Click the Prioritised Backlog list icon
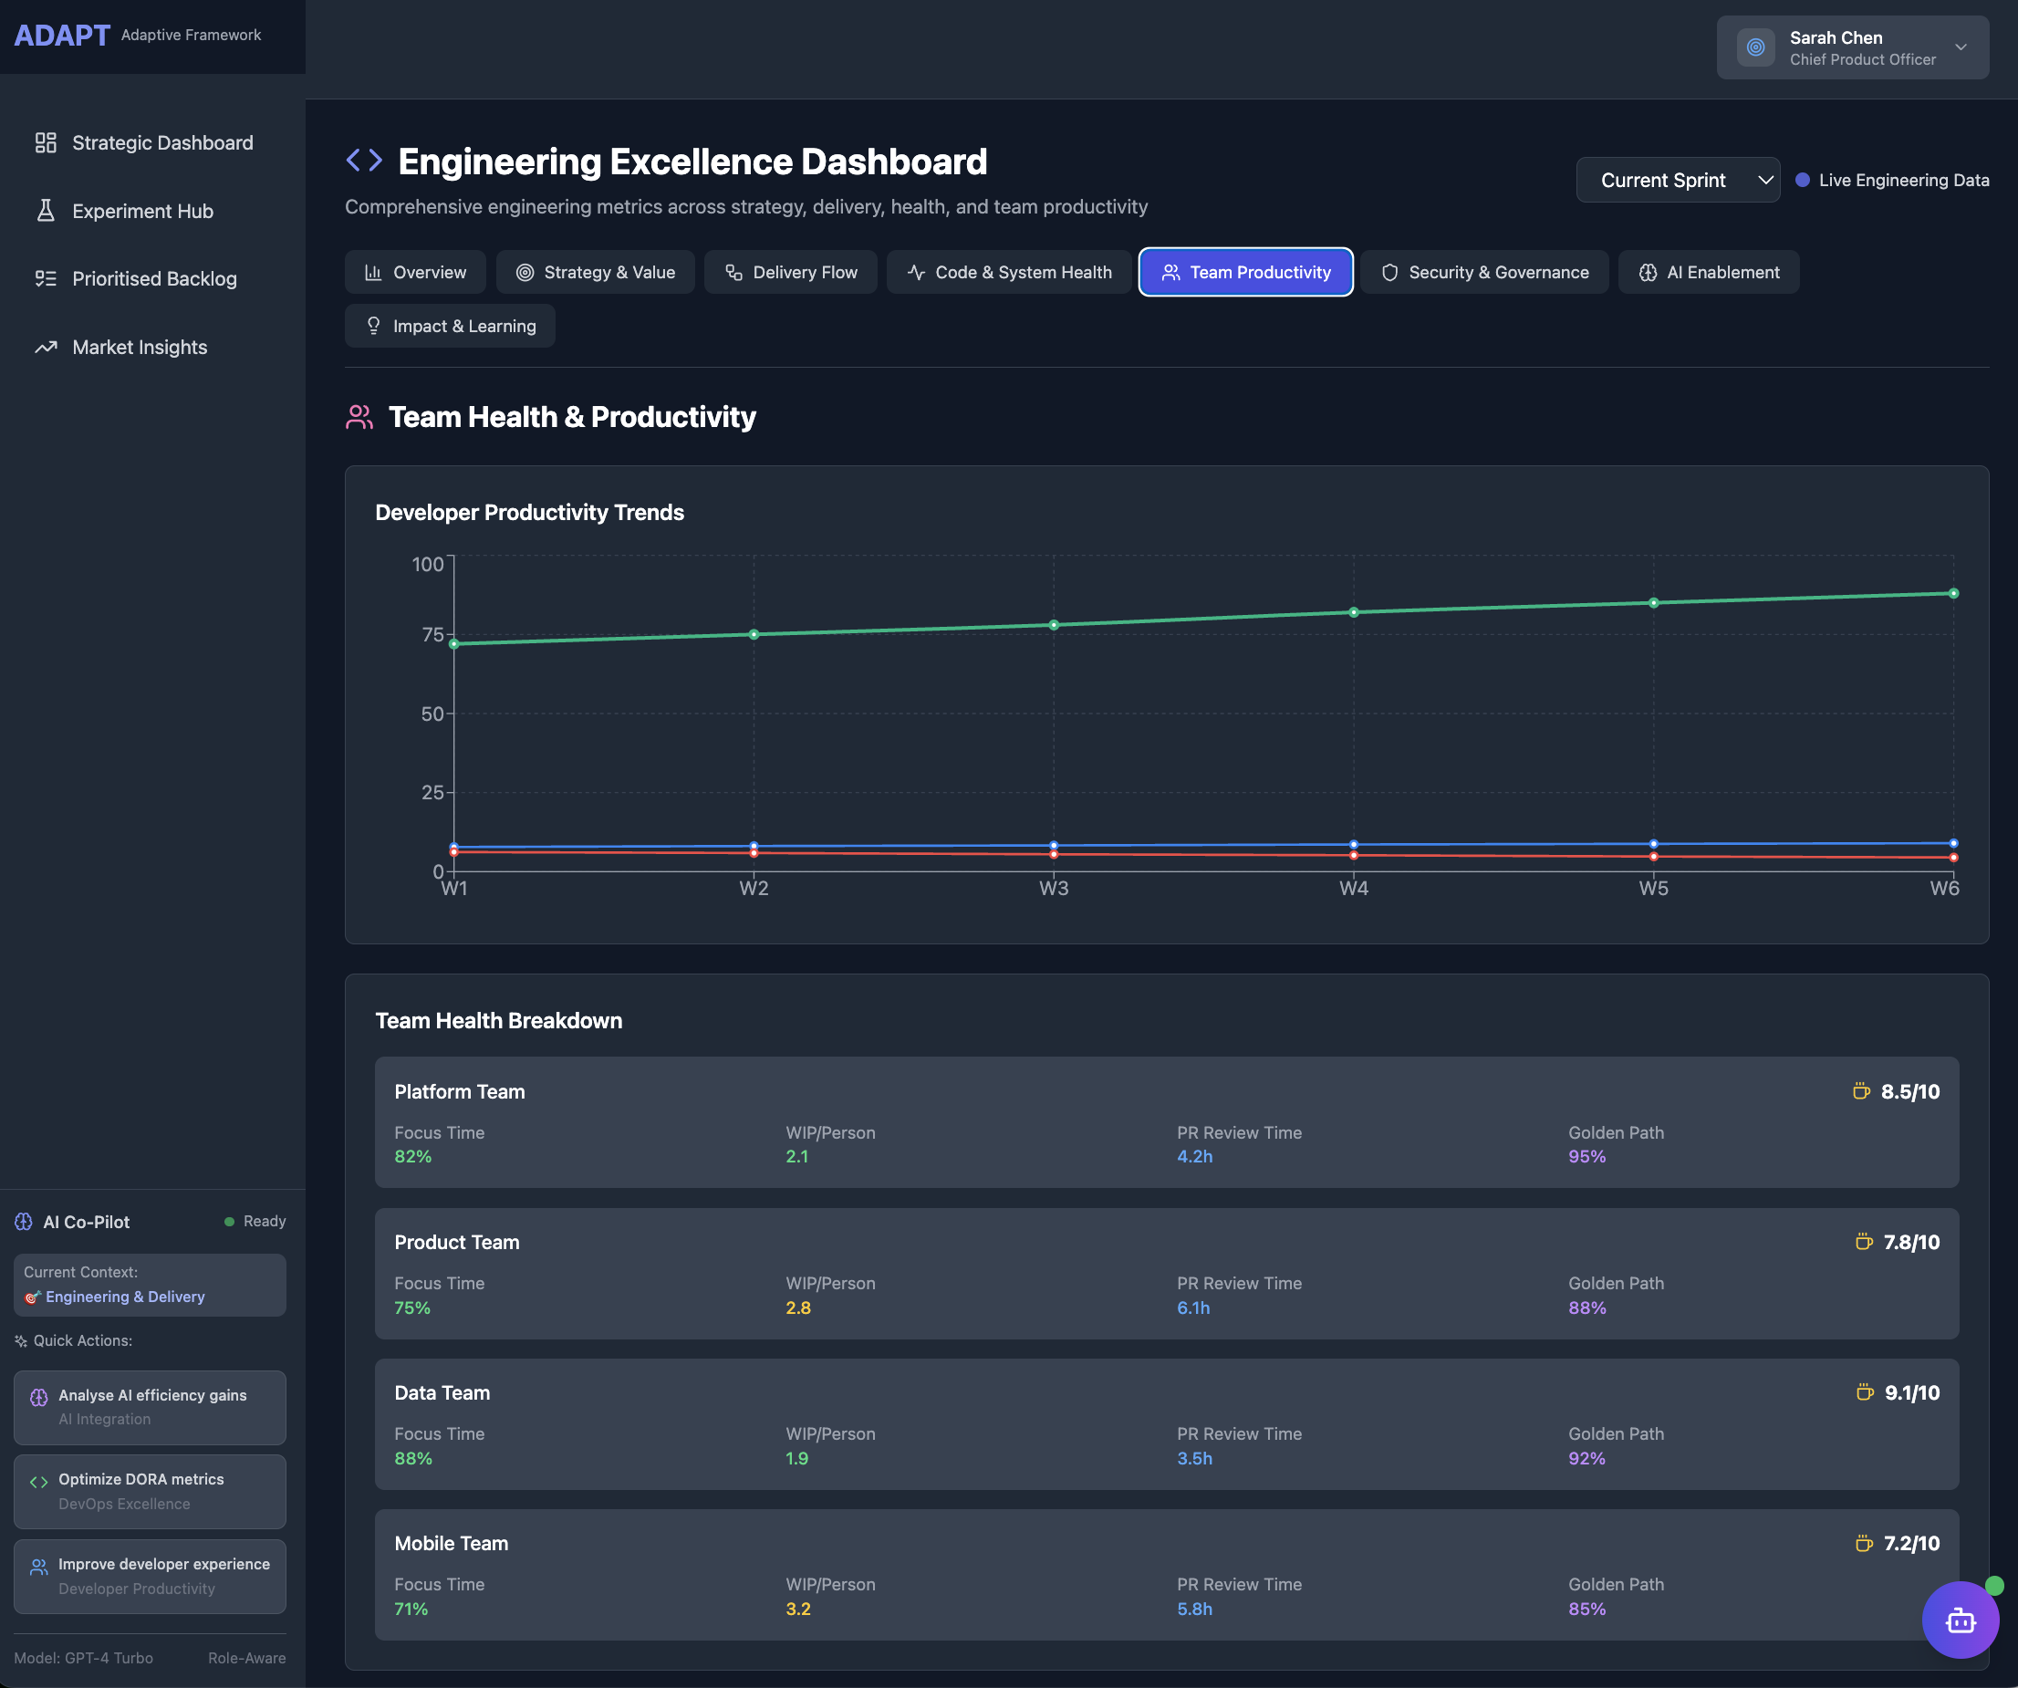 point(46,279)
